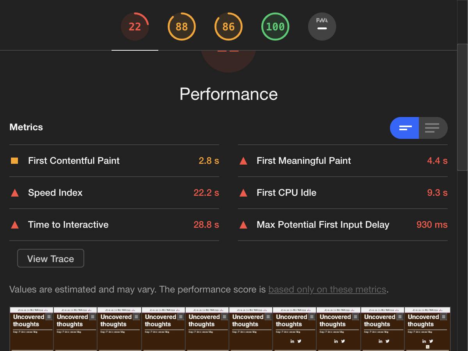Switch metrics to the compact view toggle

click(404, 128)
